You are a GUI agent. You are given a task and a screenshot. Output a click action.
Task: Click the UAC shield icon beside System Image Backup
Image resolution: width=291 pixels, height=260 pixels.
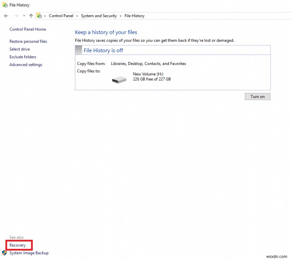coord(4,253)
